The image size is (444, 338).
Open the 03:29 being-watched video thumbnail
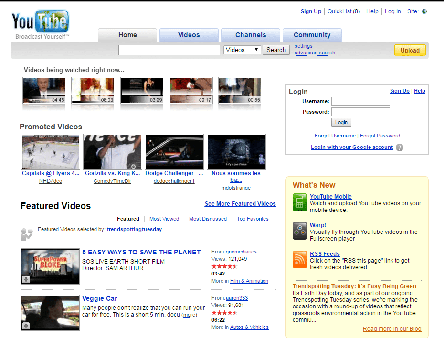tap(142, 90)
